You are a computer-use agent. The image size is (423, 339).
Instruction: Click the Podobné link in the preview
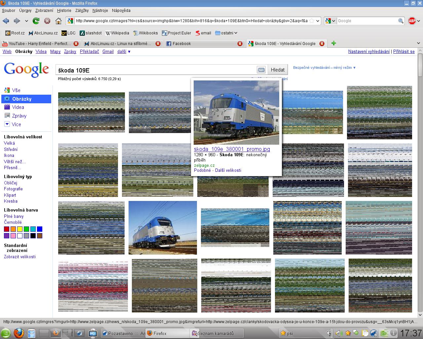coord(202,170)
